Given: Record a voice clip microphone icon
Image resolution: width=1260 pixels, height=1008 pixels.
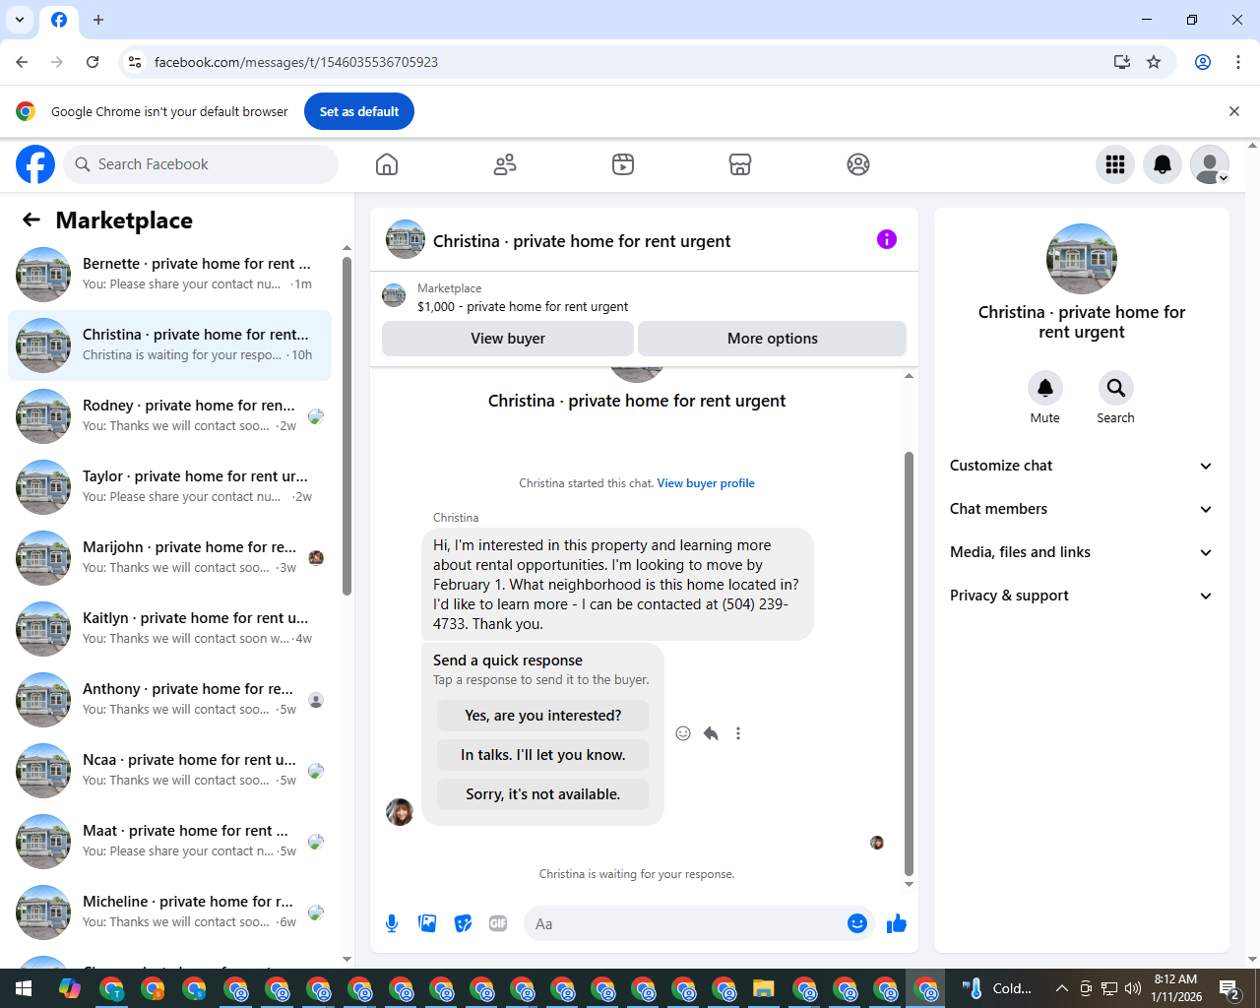Looking at the screenshot, I should click(x=392, y=923).
